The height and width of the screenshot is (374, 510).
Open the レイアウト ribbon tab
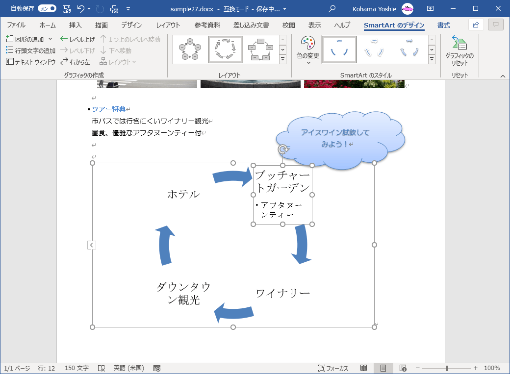[x=168, y=25]
